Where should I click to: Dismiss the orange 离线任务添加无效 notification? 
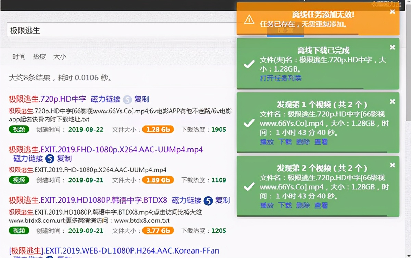[x=392, y=11]
